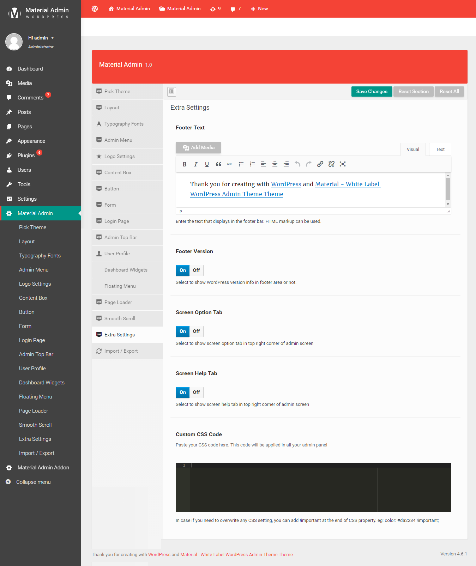The height and width of the screenshot is (566, 476).
Task: Open Typography Fonts section in panel
Action: [127, 124]
